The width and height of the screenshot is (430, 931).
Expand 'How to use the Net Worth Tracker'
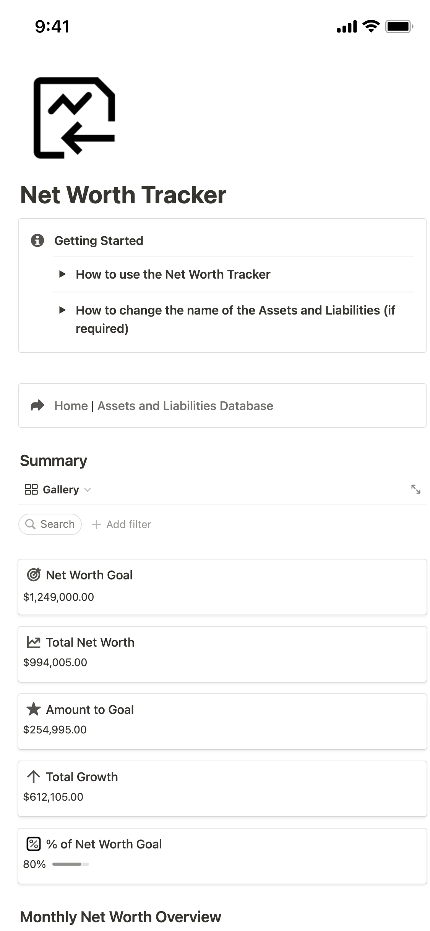tap(62, 274)
